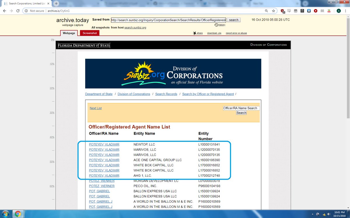Click the gray CC speech-bubble extension icon
The image size is (350, 218).
click(289, 11)
